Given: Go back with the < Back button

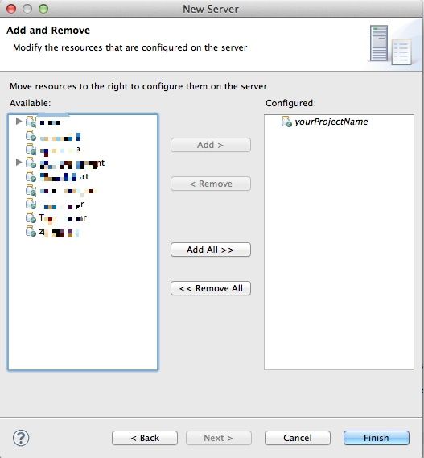Looking at the screenshot, I should (x=145, y=438).
